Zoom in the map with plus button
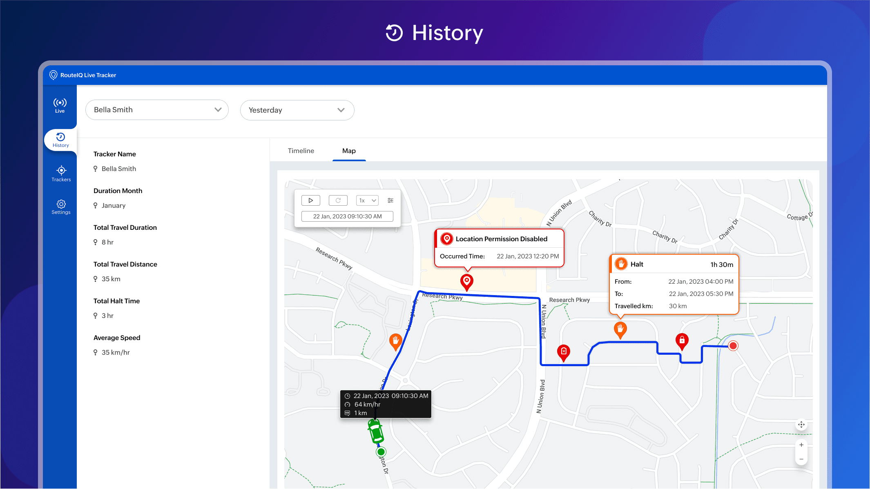This screenshot has height=489, width=870. point(801,445)
